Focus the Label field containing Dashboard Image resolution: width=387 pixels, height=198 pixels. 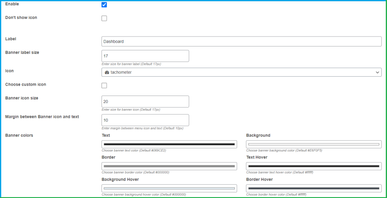pyautogui.click(x=241, y=42)
